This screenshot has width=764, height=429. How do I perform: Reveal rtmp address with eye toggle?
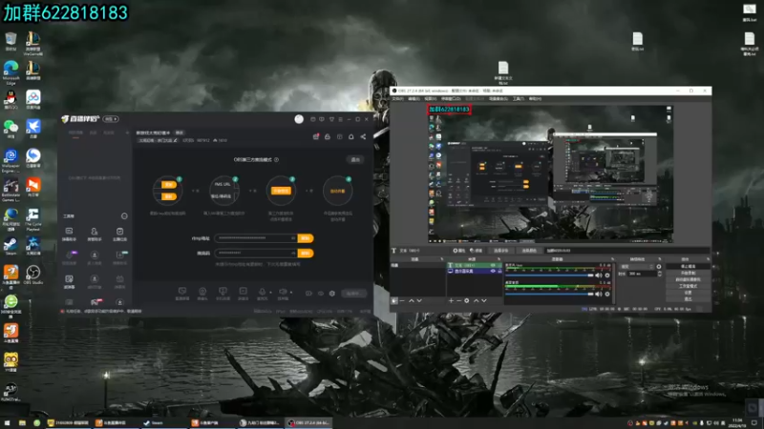point(293,238)
